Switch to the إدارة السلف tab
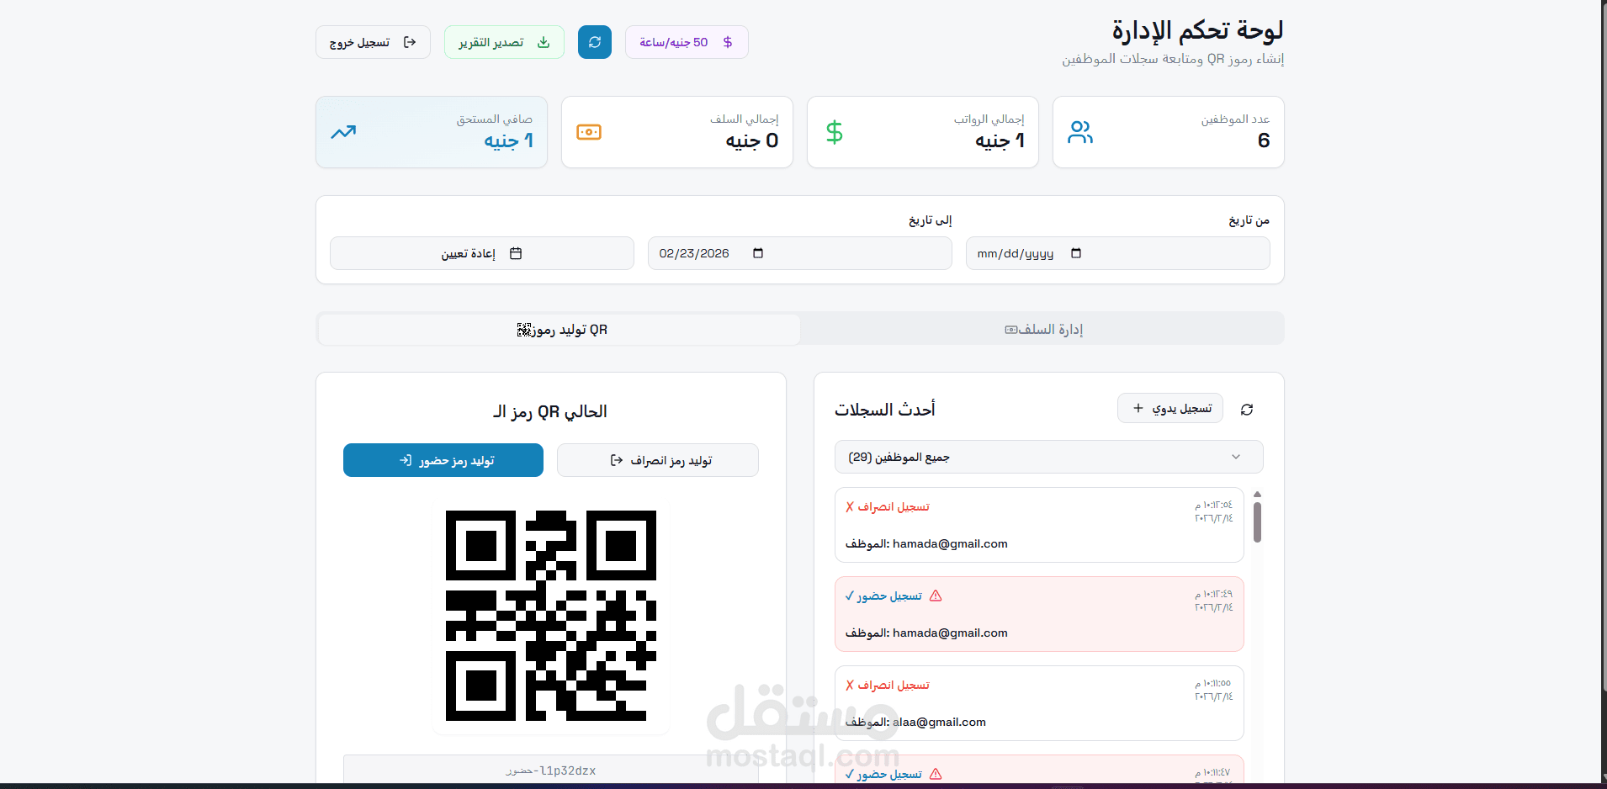The image size is (1607, 789). [x=1042, y=329]
